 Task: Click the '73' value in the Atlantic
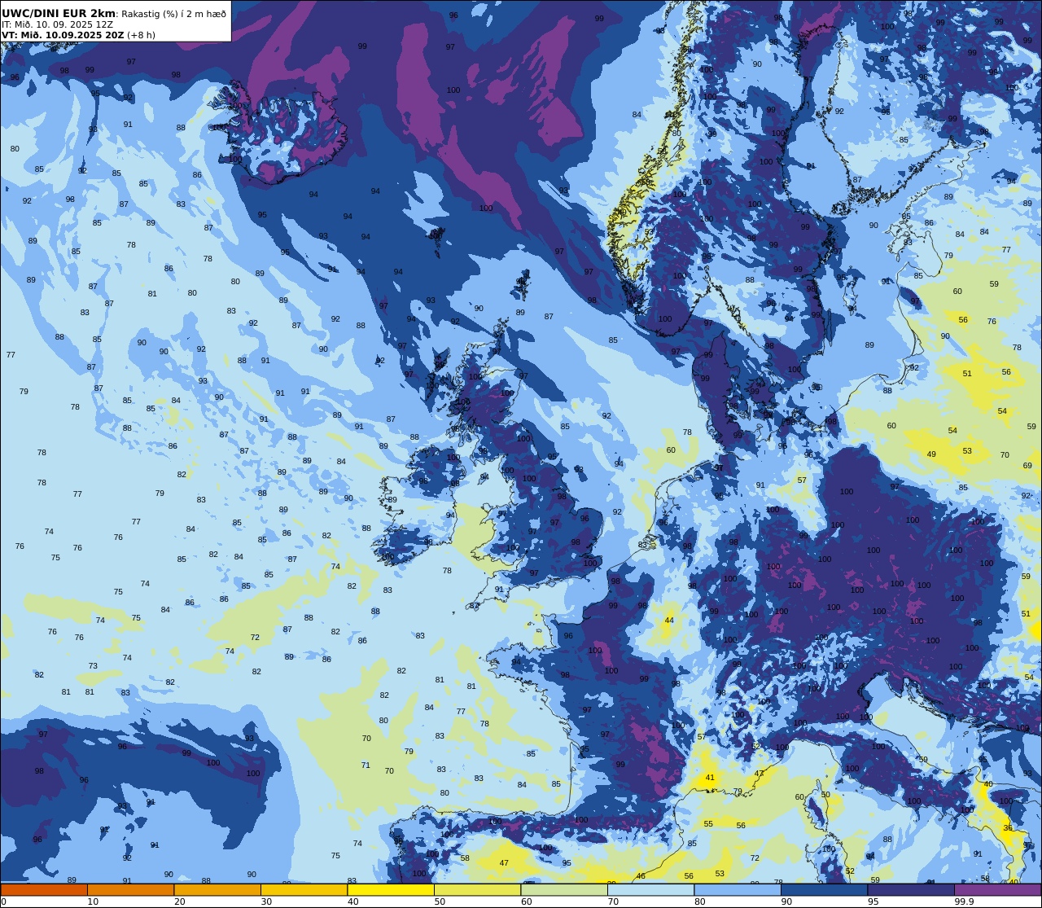click(93, 666)
